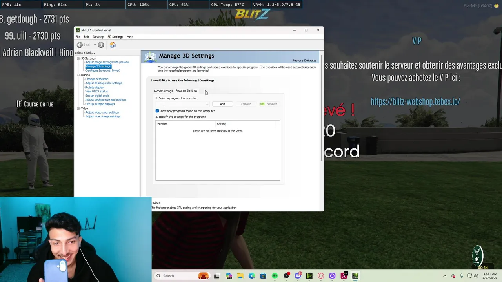This screenshot has width=502, height=282.
Task: Open Spotify from taskbar
Action: [x=275, y=276]
